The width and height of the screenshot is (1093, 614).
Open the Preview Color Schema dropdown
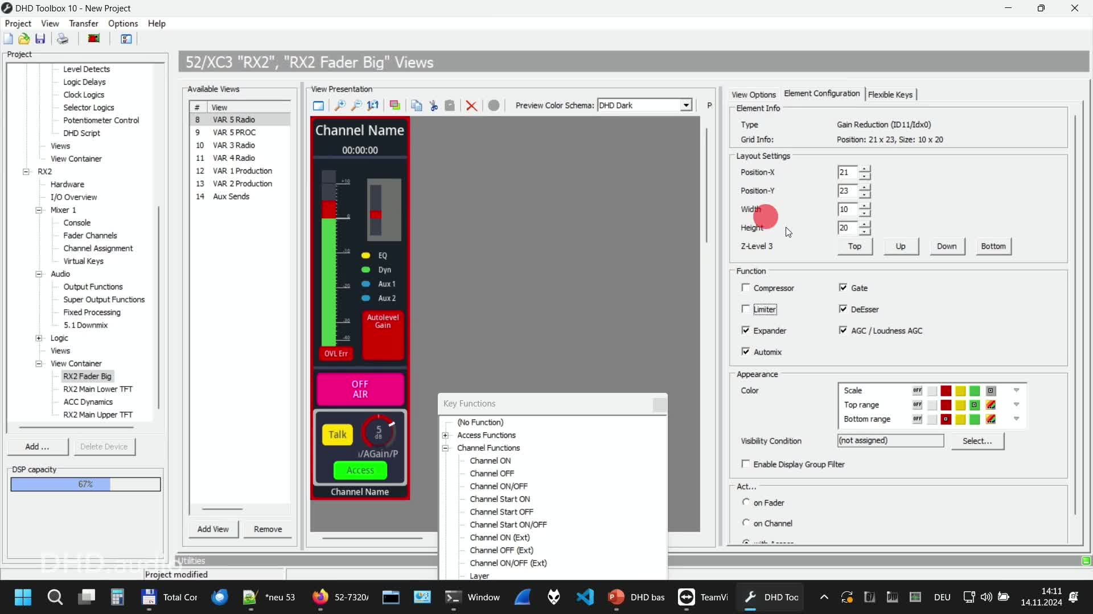(686, 105)
